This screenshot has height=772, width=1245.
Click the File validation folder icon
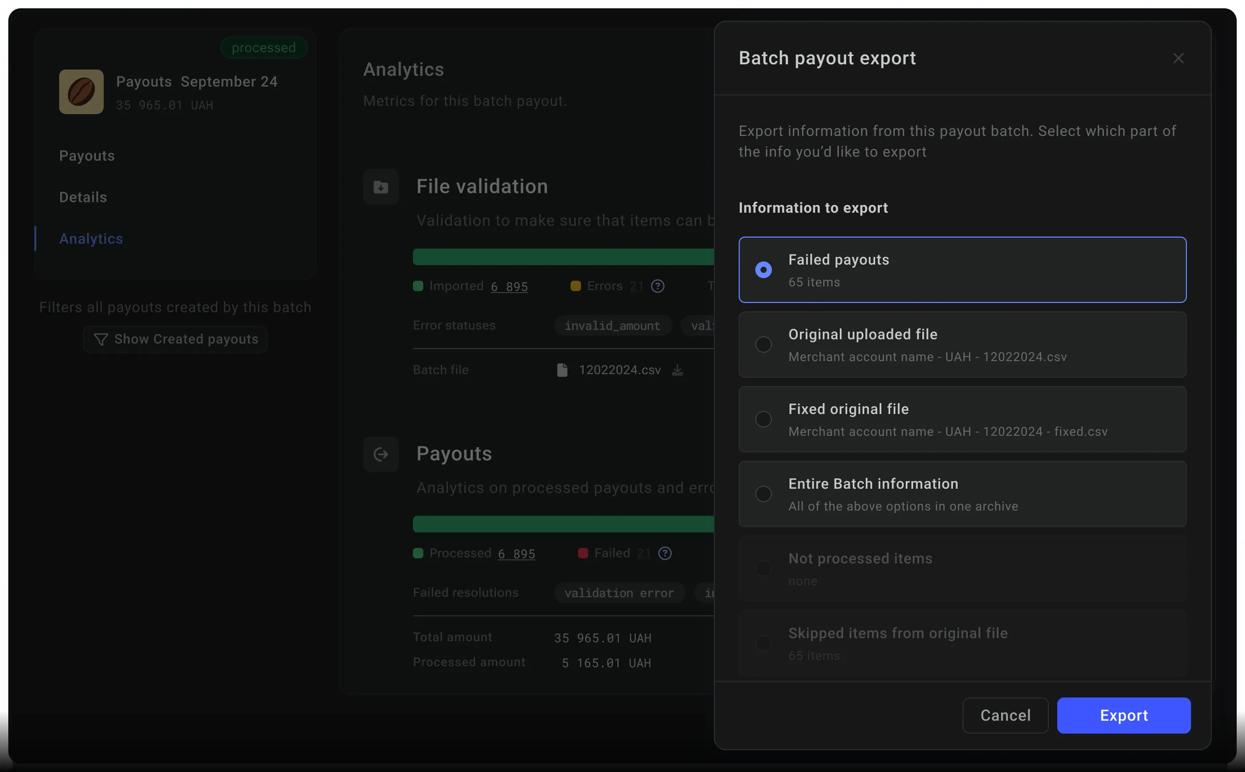point(381,187)
